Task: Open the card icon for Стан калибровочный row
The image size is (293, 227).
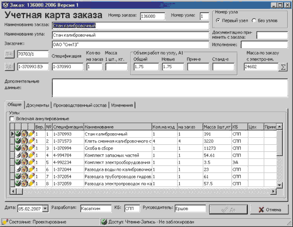Action: coord(25,134)
